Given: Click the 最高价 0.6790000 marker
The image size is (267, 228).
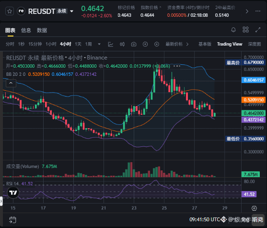Looking at the screenshot, I should (245, 62).
